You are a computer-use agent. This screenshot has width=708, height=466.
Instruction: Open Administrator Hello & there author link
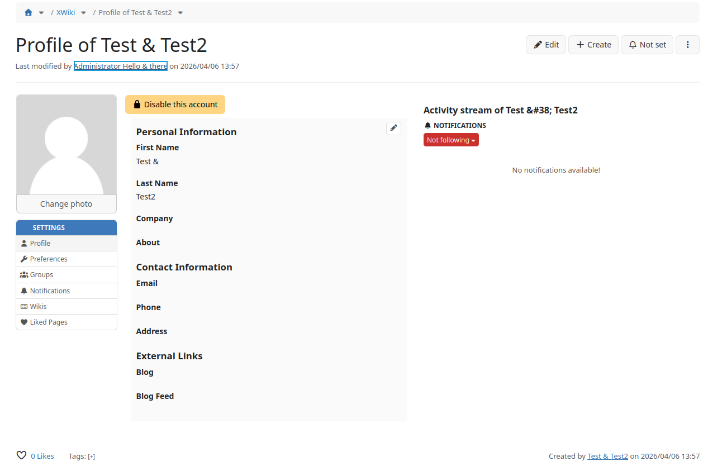click(x=120, y=66)
